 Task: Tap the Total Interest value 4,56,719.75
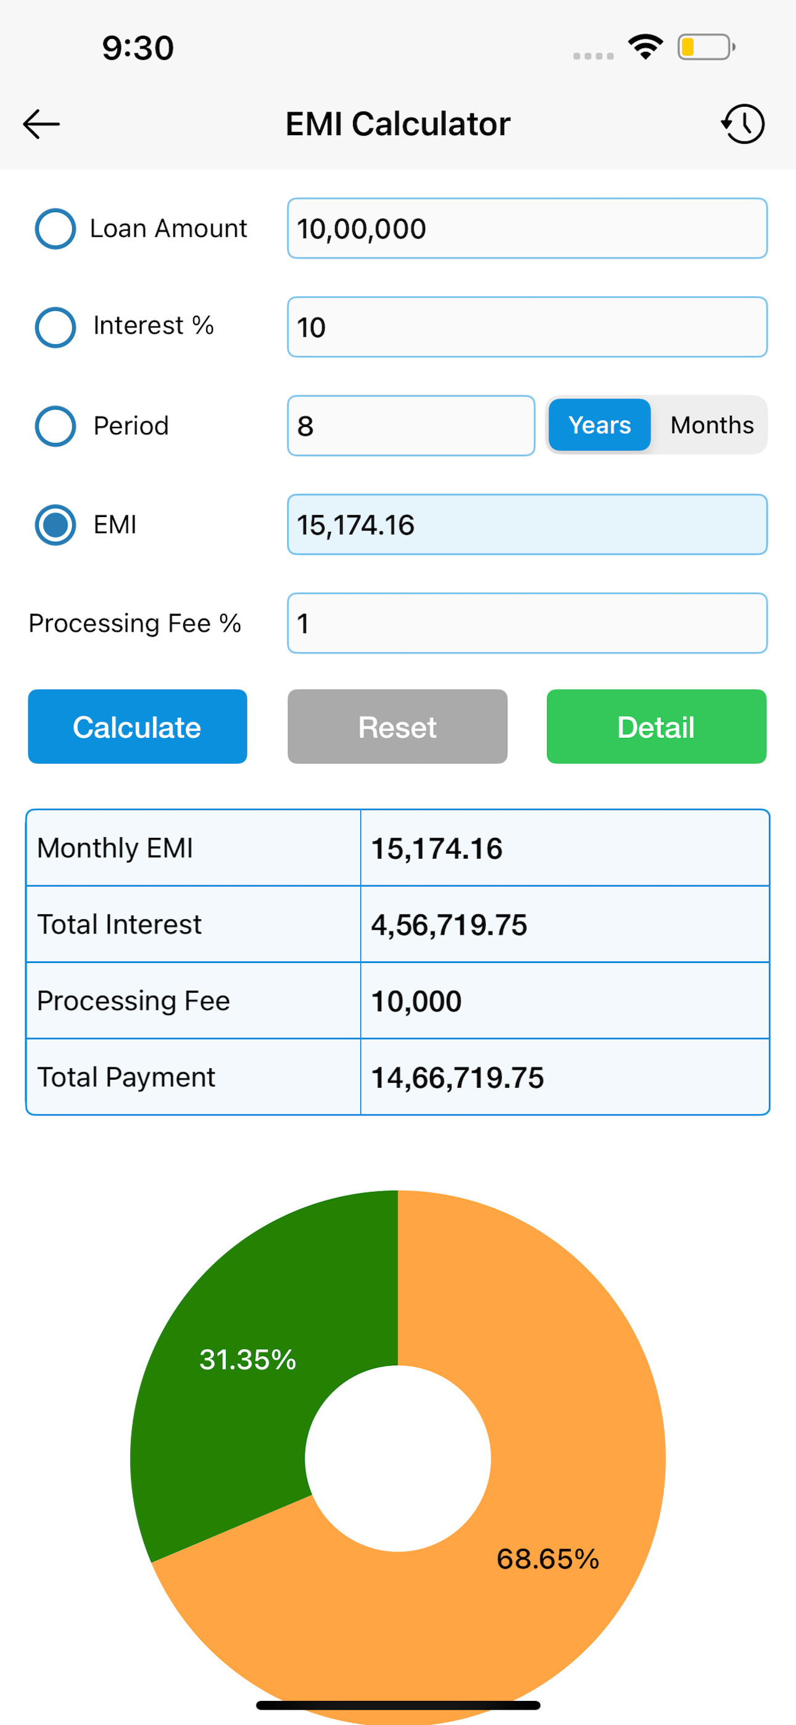pyautogui.click(x=449, y=925)
